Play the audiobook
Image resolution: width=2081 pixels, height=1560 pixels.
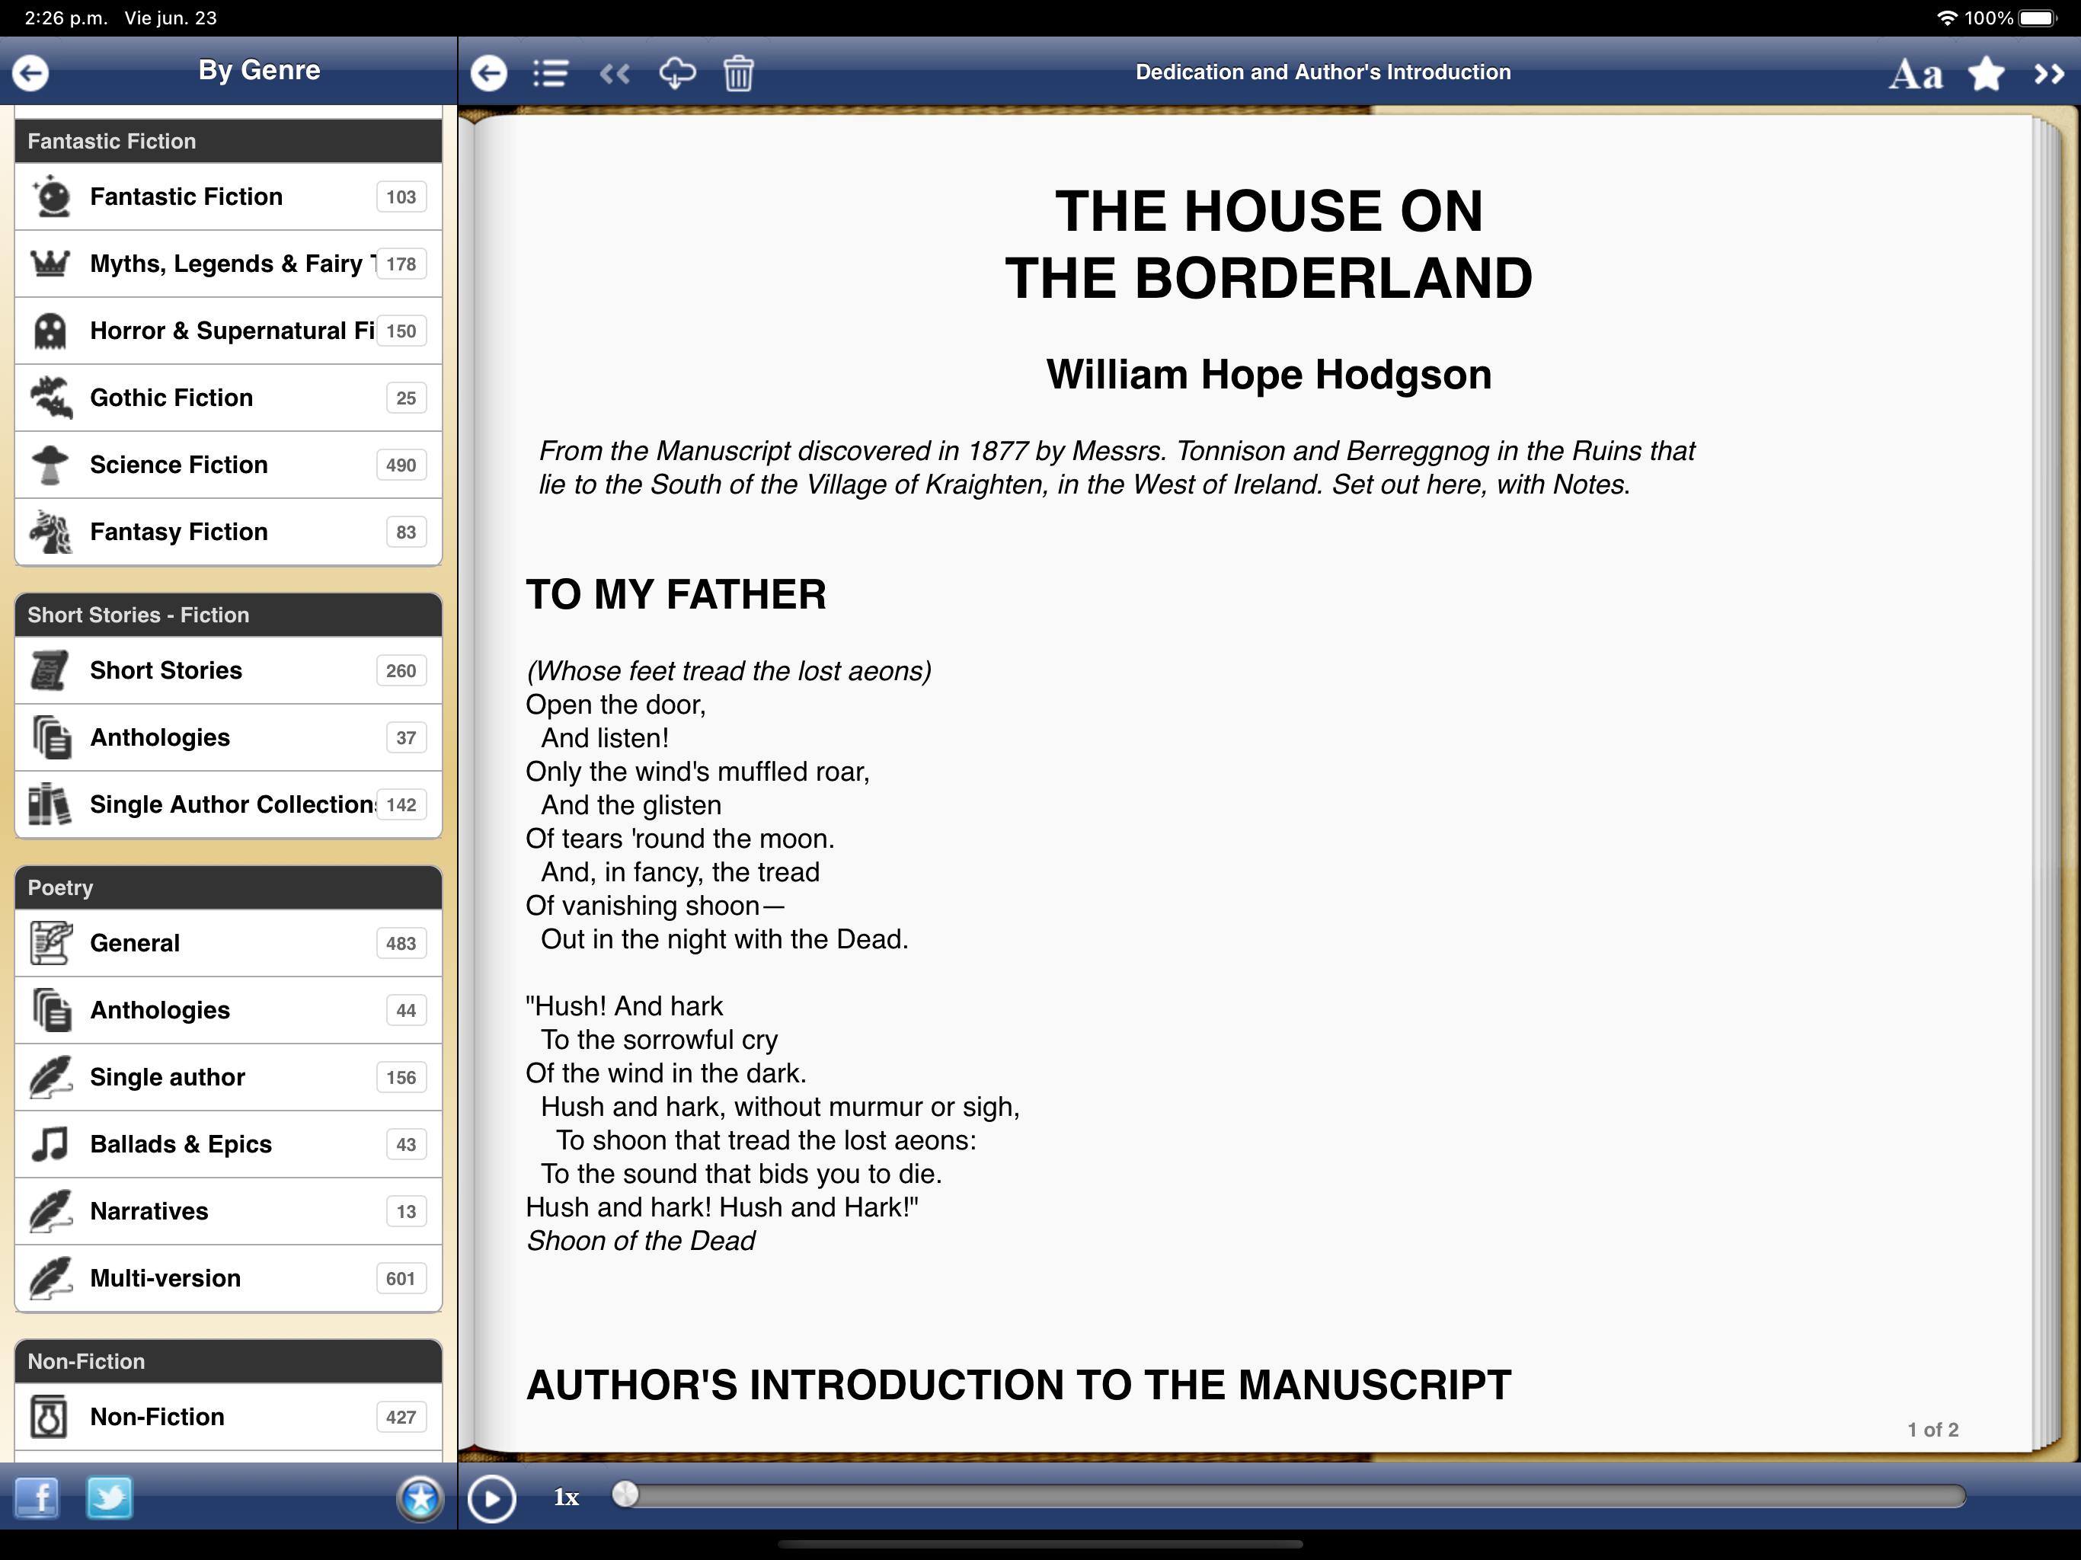pyautogui.click(x=491, y=1498)
